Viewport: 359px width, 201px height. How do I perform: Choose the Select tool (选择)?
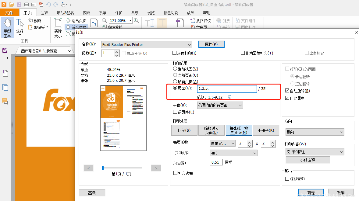20,26
